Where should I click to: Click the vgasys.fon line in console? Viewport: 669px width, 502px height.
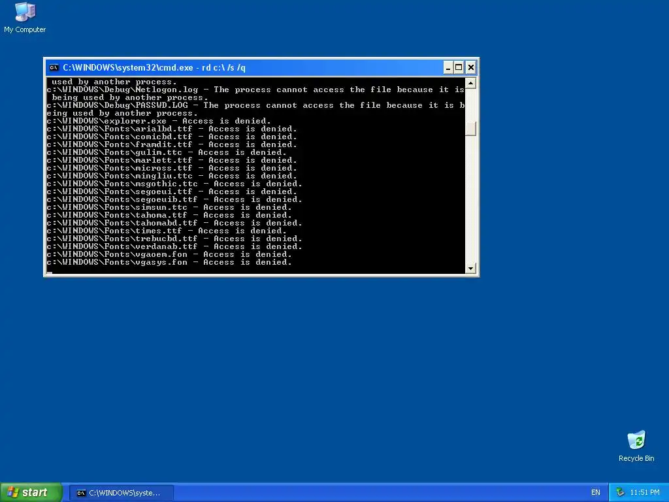pos(169,262)
